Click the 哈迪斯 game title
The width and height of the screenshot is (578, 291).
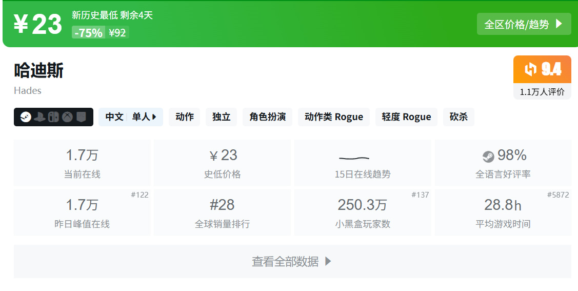click(x=38, y=70)
